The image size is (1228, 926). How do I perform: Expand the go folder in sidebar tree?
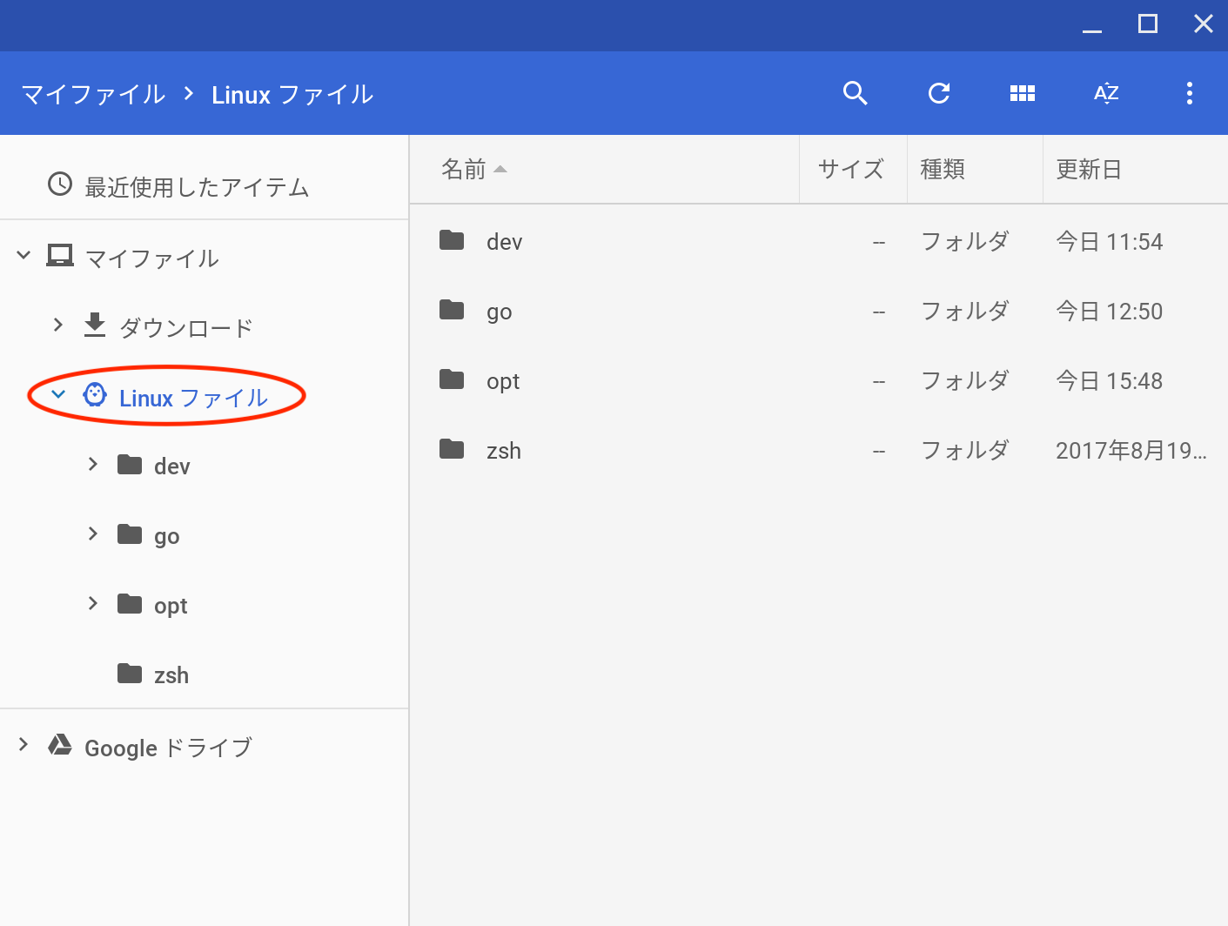pyautogui.click(x=93, y=533)
